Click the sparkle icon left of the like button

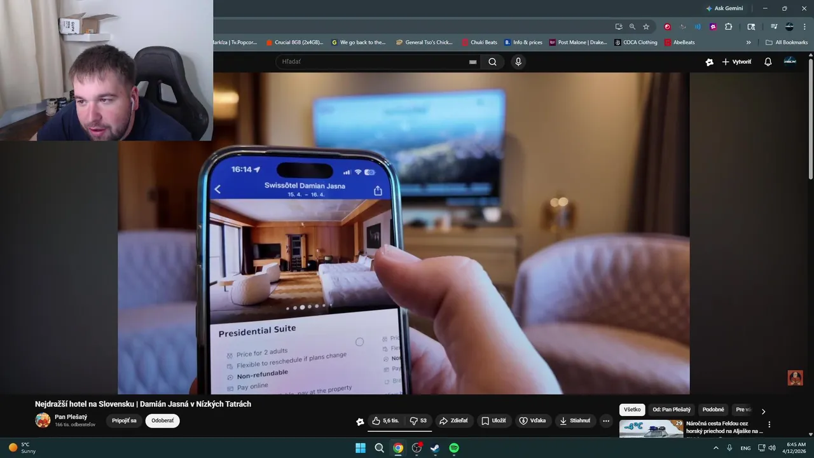tap(360, 421)
